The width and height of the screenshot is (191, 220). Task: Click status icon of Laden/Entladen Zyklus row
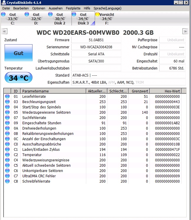(x=7, y=149)
